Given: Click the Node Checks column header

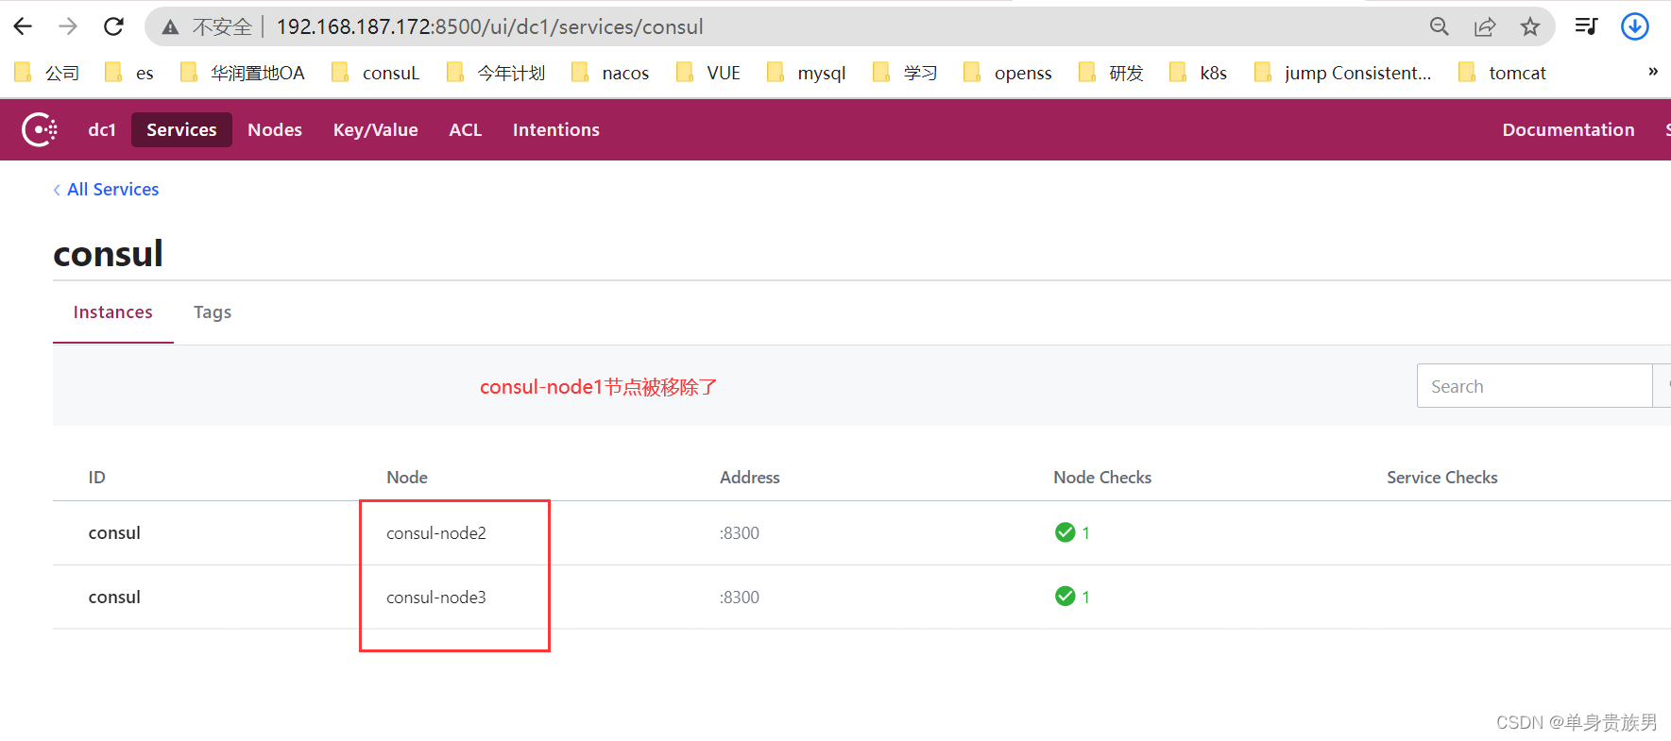Looking at the screenshot, I should 1102,478.
